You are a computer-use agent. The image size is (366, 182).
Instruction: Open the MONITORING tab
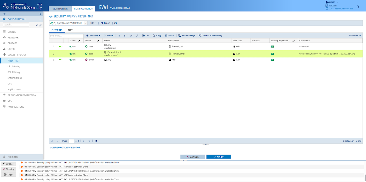point(60,9)
